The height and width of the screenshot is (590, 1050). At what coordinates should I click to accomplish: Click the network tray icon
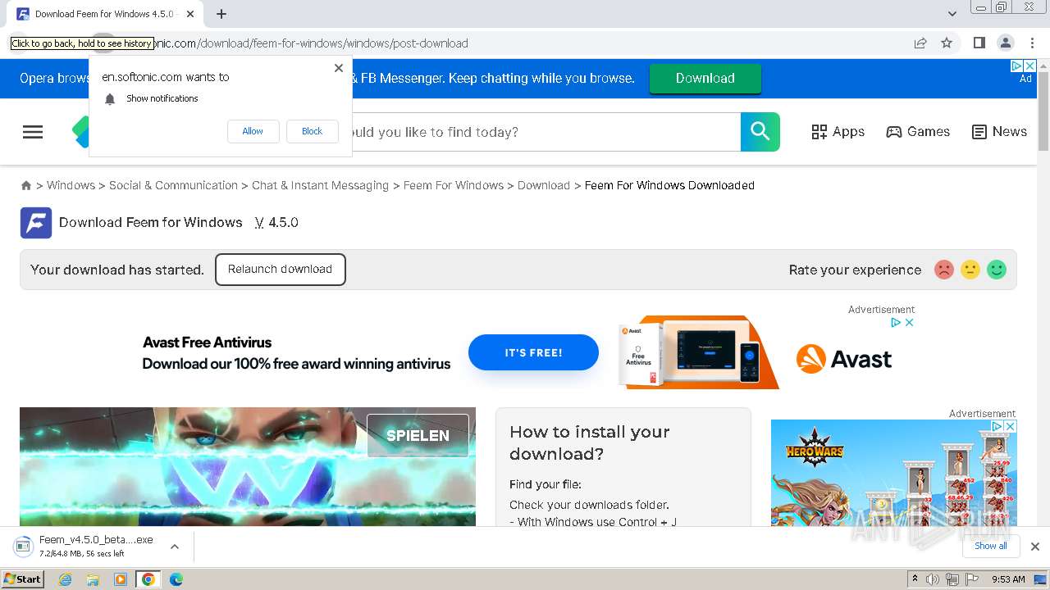click(952, 579)
